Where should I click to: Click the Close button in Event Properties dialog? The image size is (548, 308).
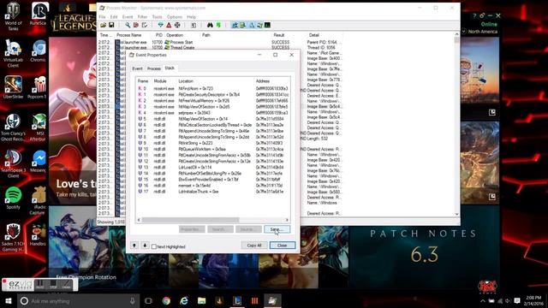282,246
